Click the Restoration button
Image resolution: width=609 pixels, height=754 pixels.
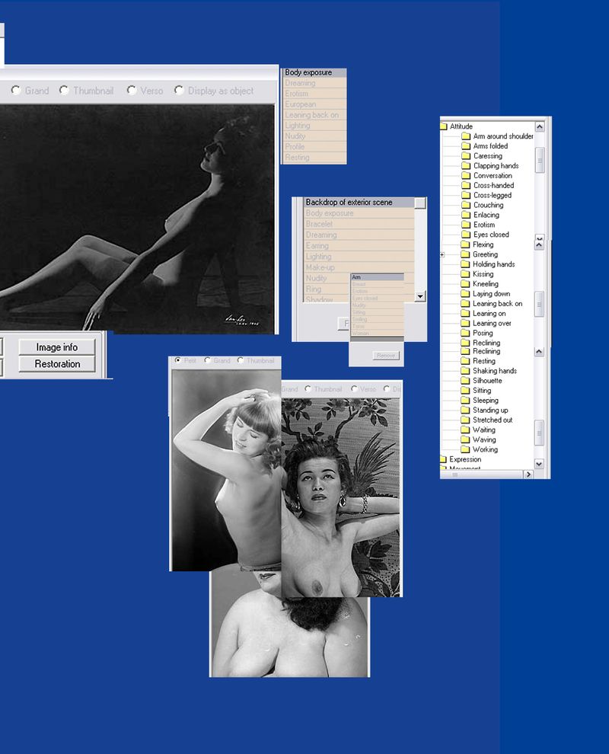(x=56, y=364)
